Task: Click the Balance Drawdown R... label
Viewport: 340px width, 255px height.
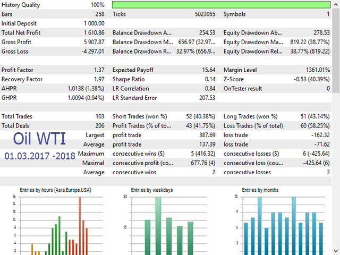Action: pos(142,52)
